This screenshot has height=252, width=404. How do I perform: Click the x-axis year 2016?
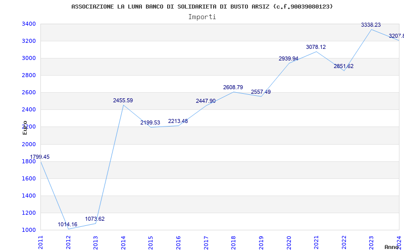point(178,242)
